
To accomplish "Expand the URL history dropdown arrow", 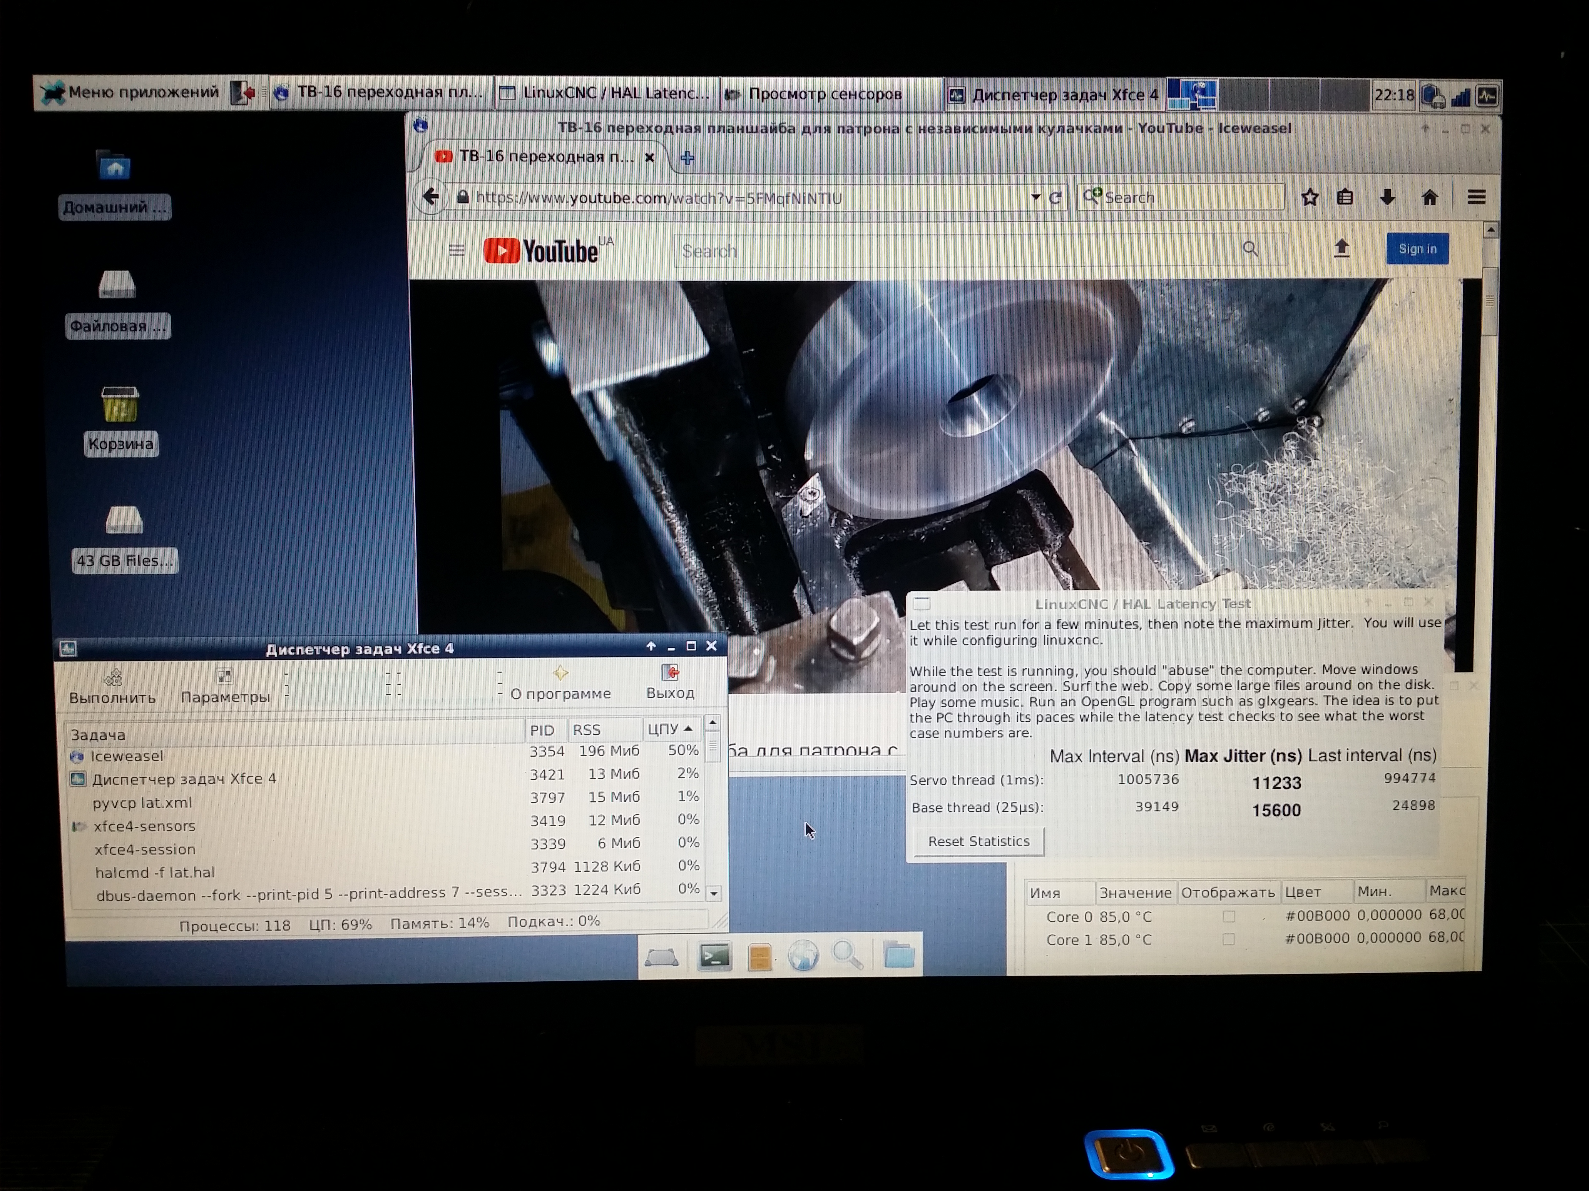I will pyautogui.click(x=1035, y=197).
